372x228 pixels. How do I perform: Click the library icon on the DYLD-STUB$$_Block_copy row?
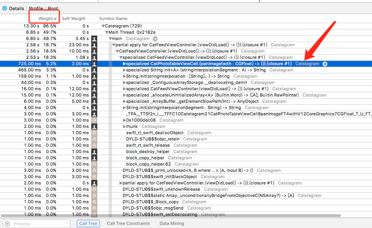pos(94,202)
